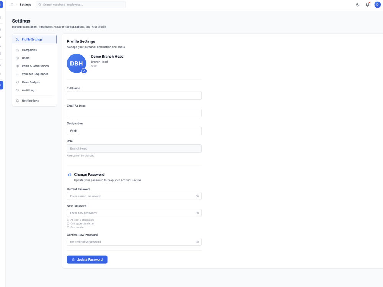383x287 pixels.
Task: Click the lock icon beside Change Password
Action: point(70,174)
